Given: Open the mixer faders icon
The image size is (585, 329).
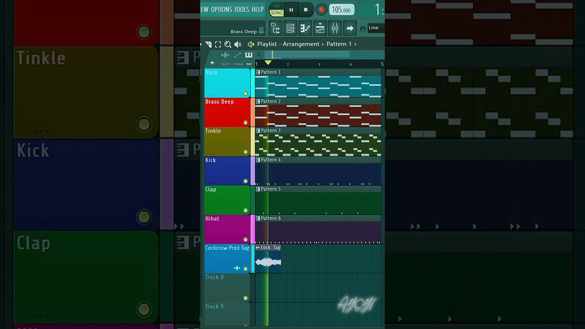Looking at the screenshot, I should point(335,28).
